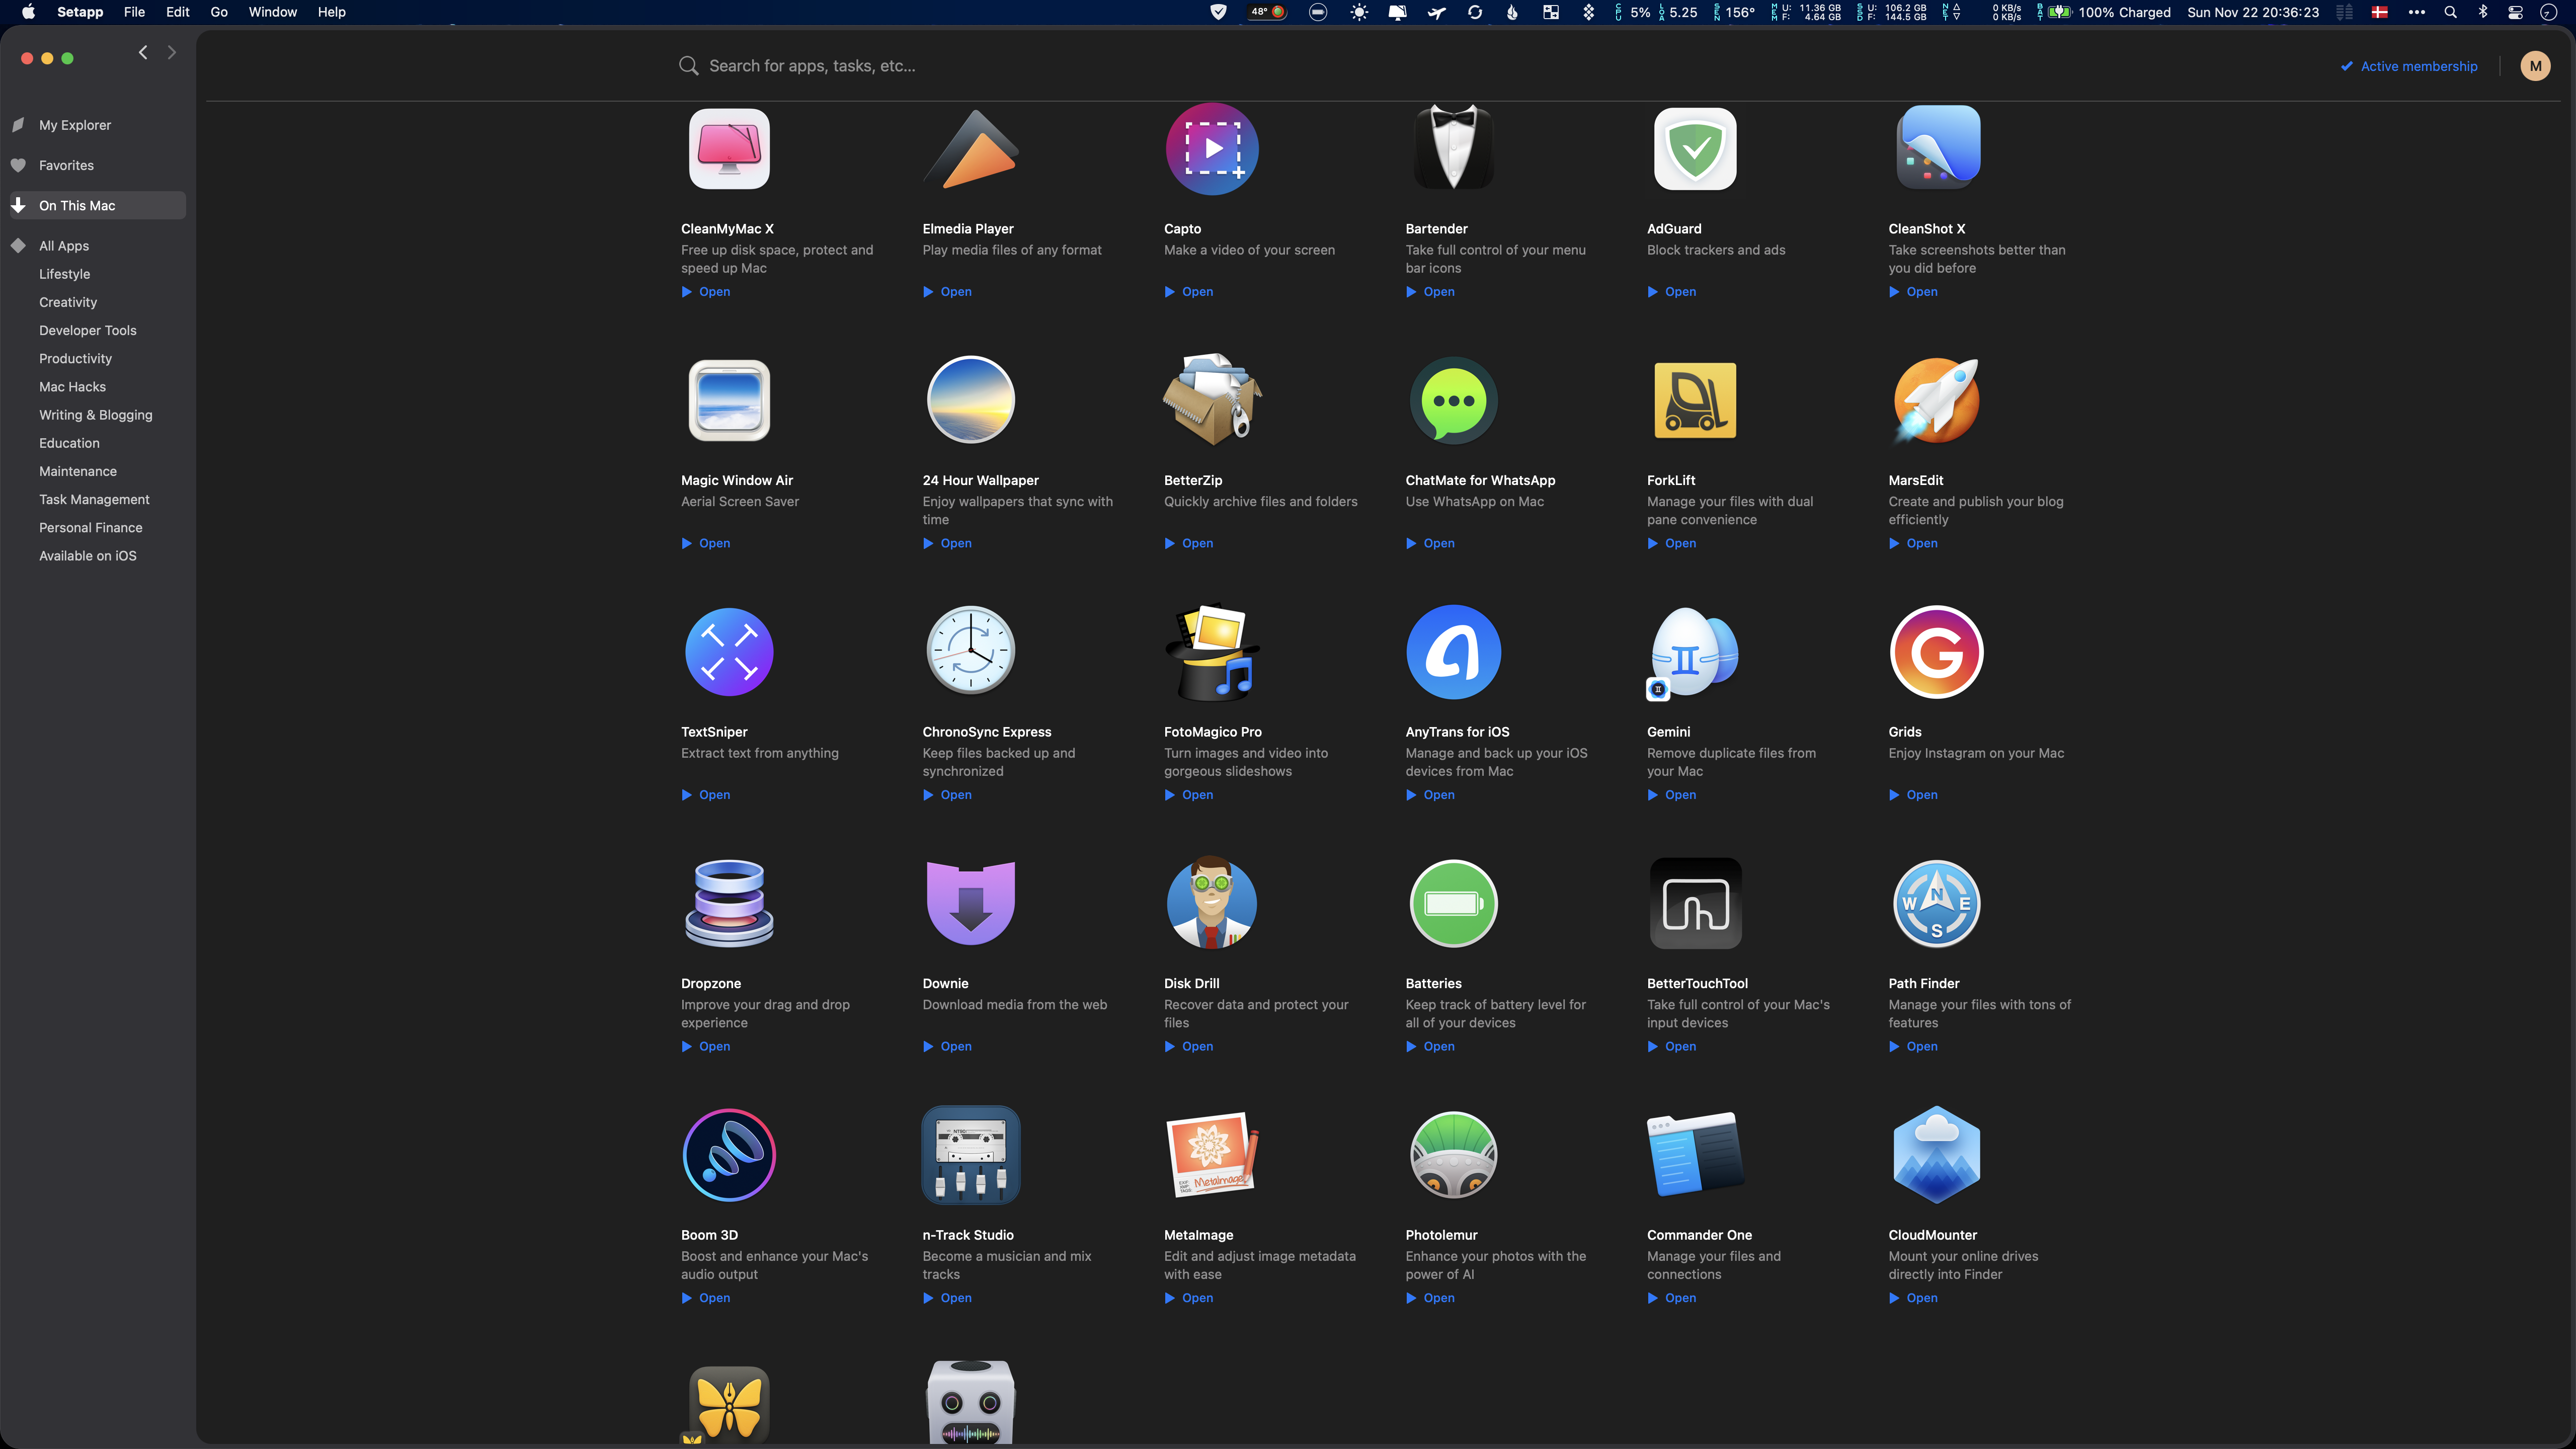Screen dimensions: 2576x1449
Task: Click the user profile avatar M
Action: 2535,66
